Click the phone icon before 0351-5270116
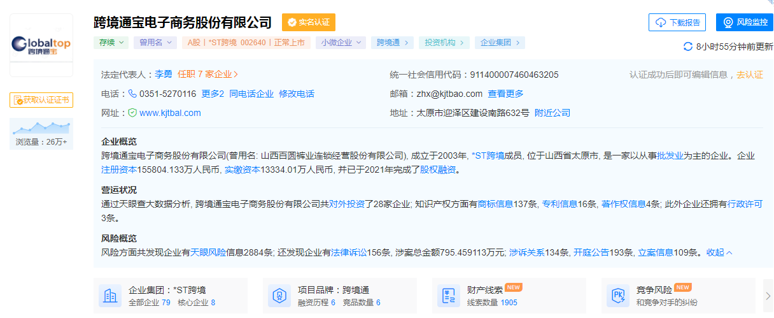Image resolution: width=774 pixels, height=318 pixels. tap(132, 94)
